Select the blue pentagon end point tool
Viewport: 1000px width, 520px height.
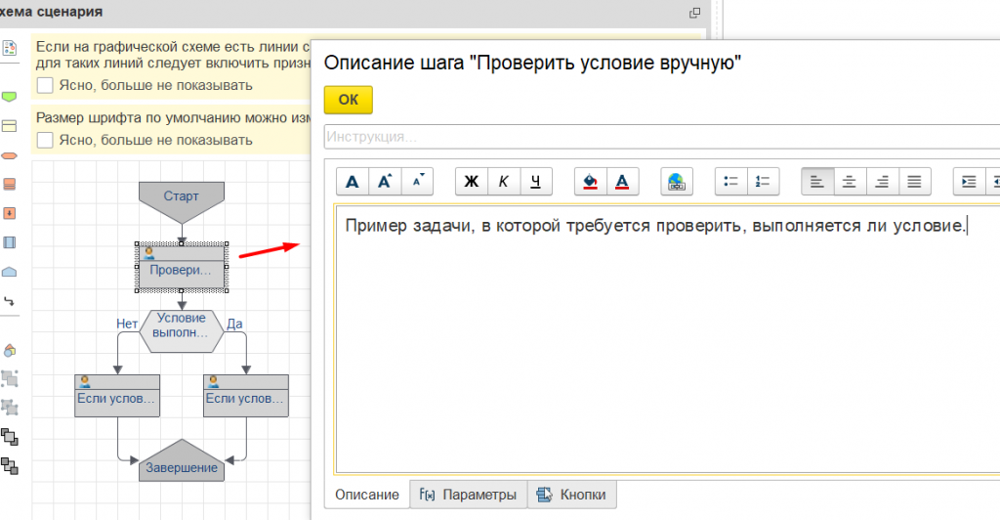tap(9, 272)
